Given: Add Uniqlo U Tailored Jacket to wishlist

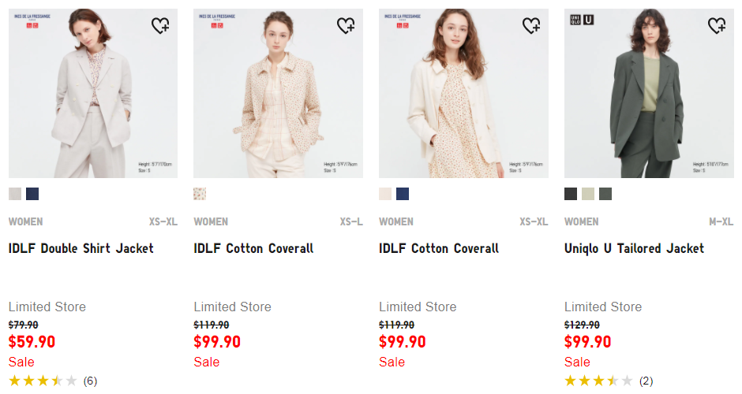Looking at the screenshot, I should [717, 25].
